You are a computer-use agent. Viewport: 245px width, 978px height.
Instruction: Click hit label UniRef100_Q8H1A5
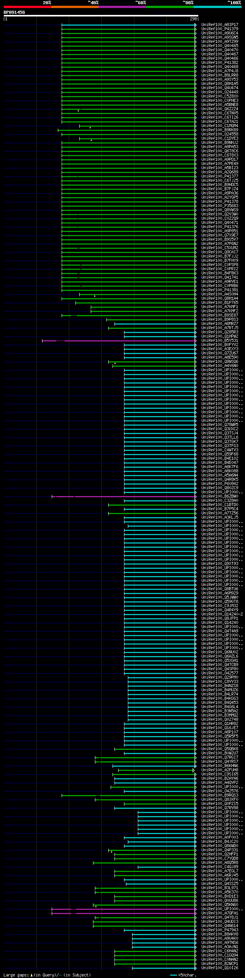(220, 84)
